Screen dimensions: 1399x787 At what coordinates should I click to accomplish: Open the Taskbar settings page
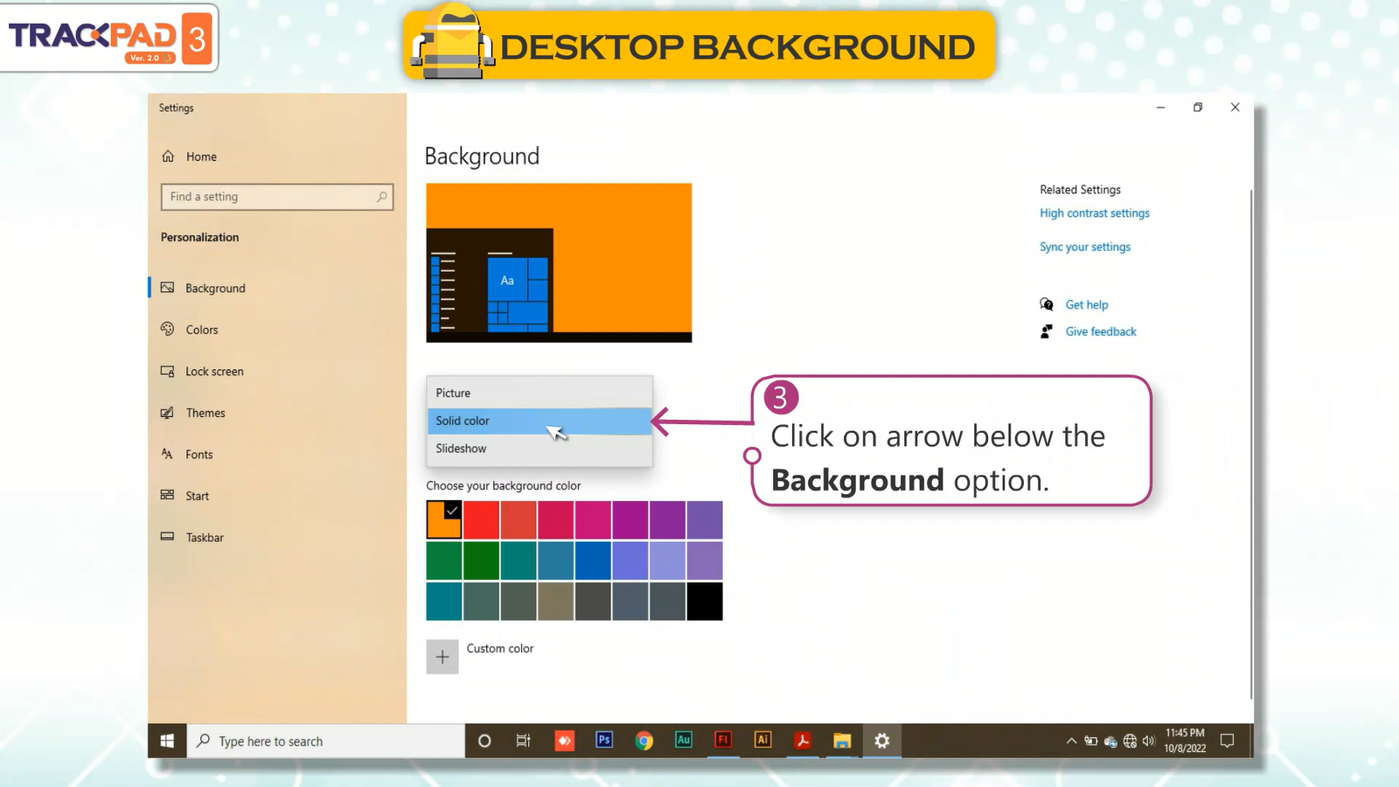point(205,538)
